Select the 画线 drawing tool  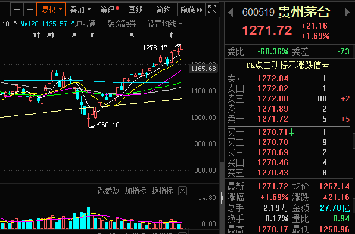click(136, 10)
